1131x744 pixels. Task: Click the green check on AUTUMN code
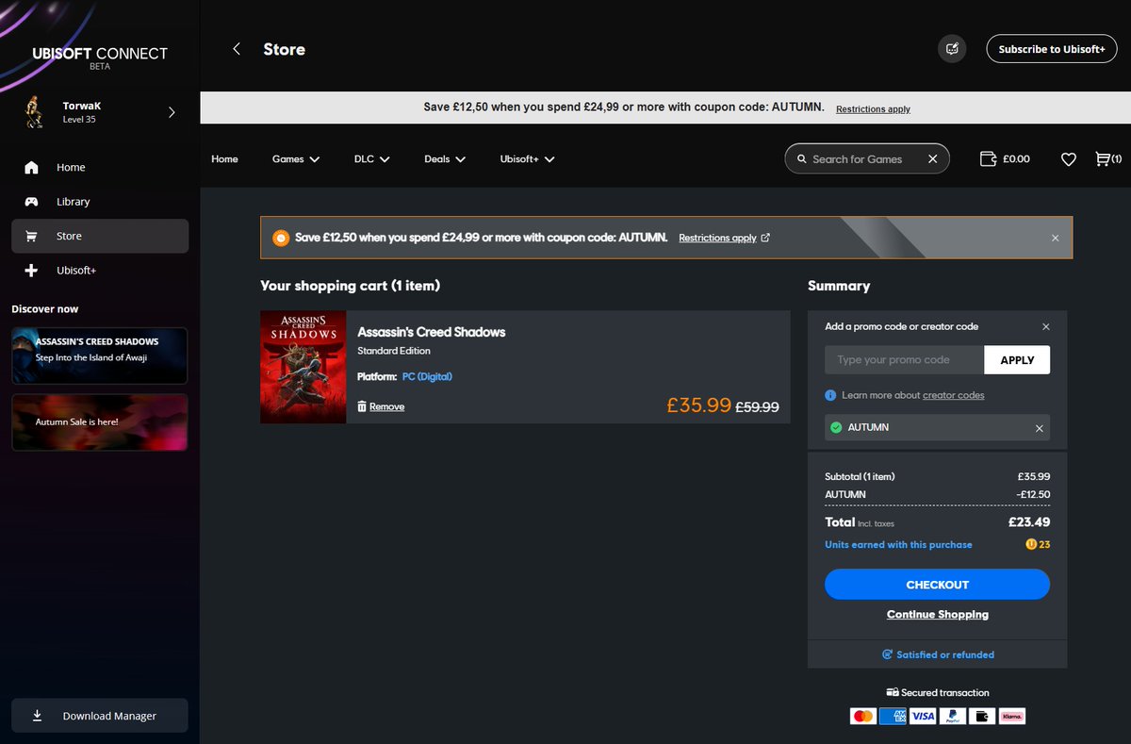click(836, 427)
